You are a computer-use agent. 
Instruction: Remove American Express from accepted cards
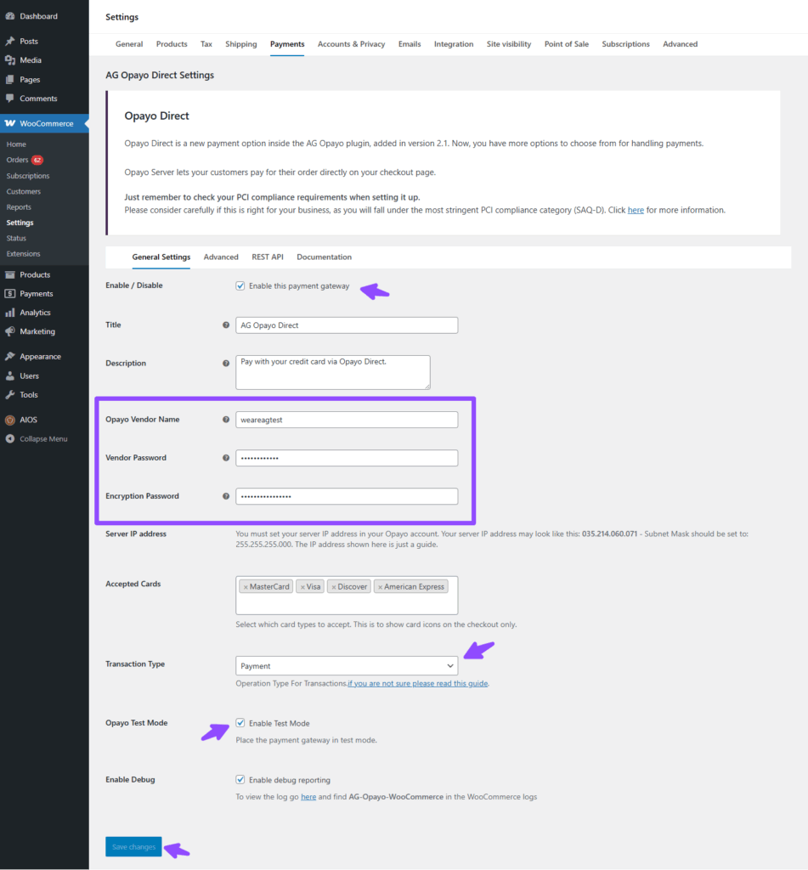(x=380, y=587)
